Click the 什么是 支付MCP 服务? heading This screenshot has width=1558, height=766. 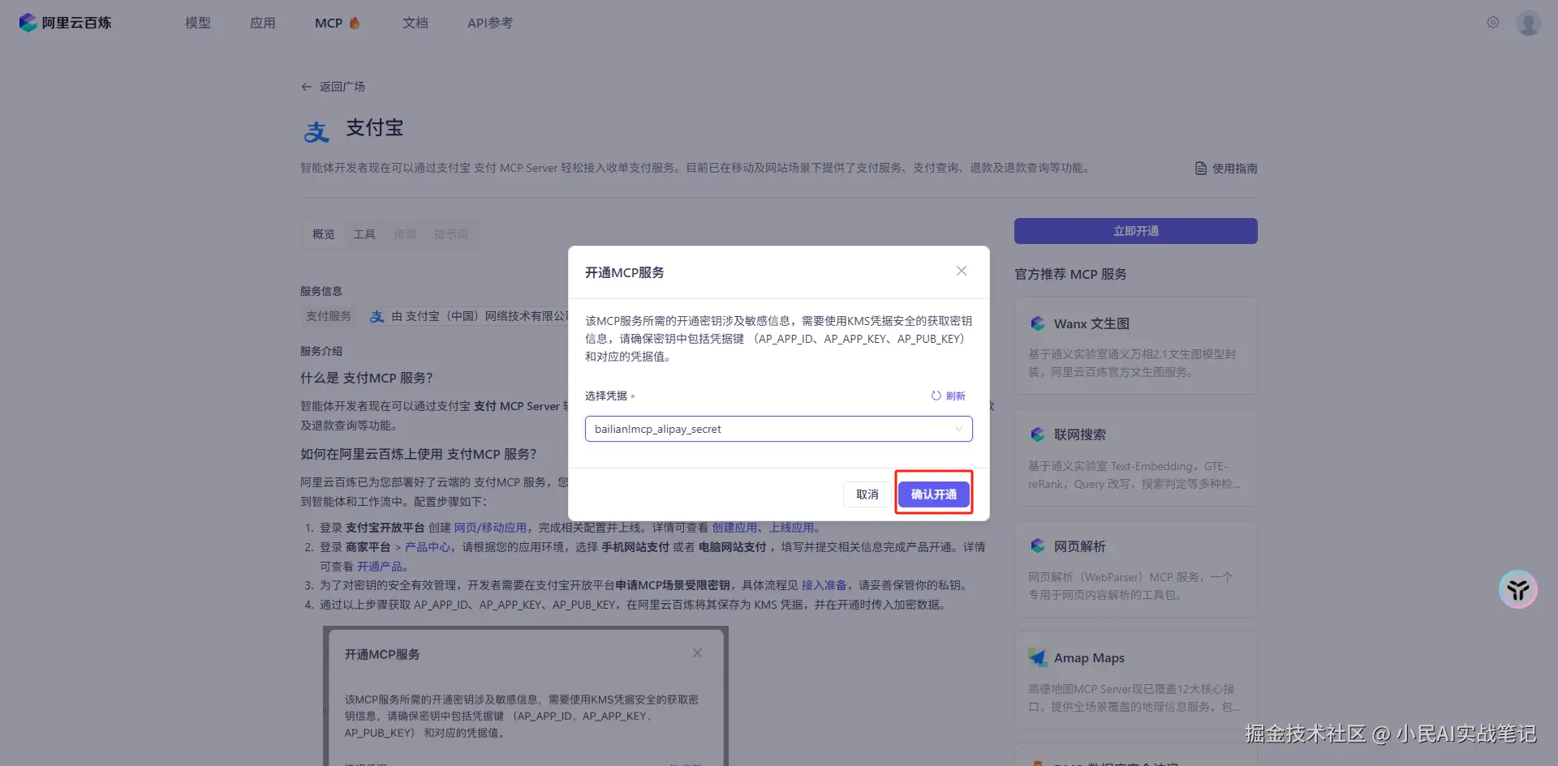click(367, 378)
